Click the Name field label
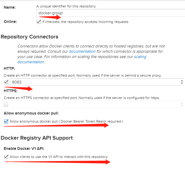Viewport: 185px width, 171px height. [x=10, y=7]
